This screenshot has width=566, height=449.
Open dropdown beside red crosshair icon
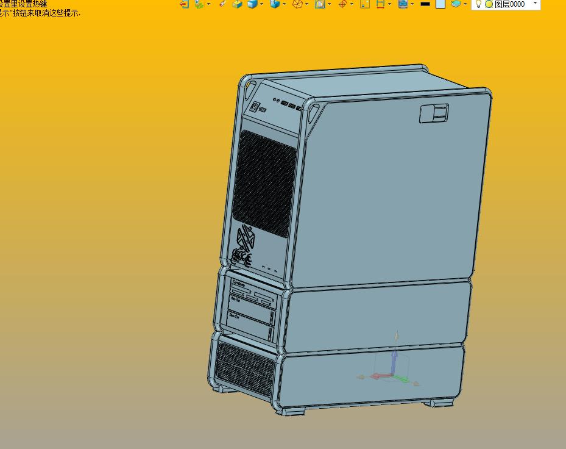point(352,4)
